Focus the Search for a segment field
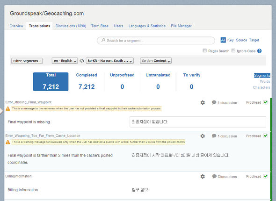The image size is (276, 201). coord(156,41)
